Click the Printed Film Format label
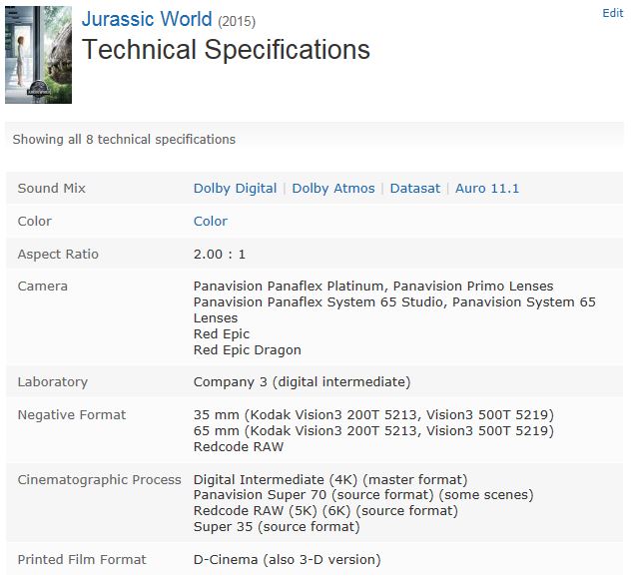This screenshot has width=631, height=583. coord(82,560)
